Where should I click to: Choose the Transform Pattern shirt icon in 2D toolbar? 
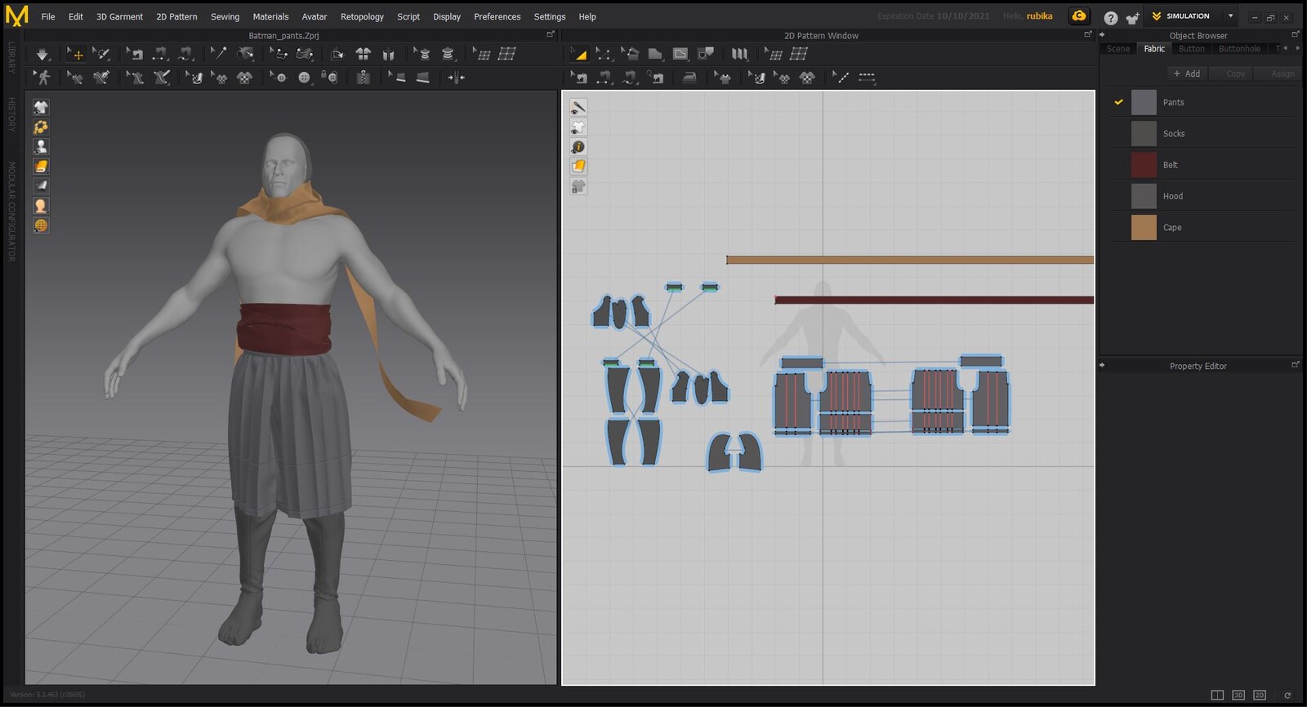722,78
